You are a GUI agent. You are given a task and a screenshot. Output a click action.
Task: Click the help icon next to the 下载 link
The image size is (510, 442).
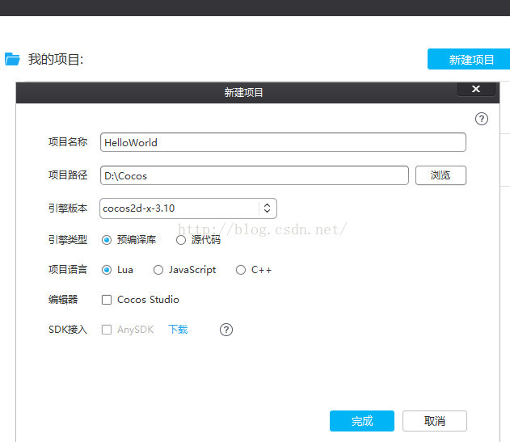[x=226, y=330]
